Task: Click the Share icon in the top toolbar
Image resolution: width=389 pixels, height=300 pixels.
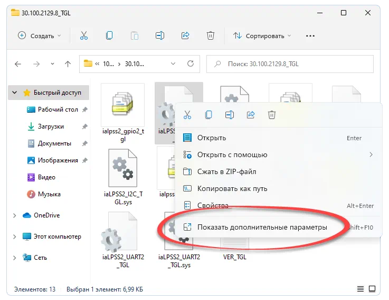Action: coord(185,36)
